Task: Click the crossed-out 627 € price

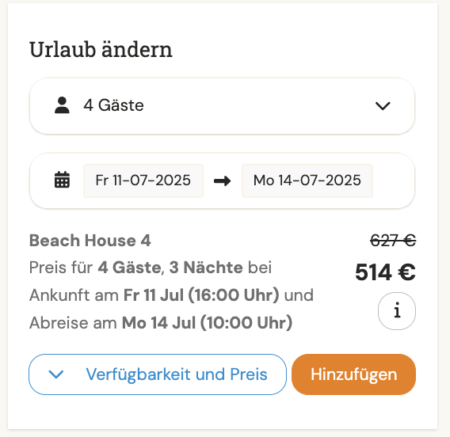Action: (x=393, y=241)
